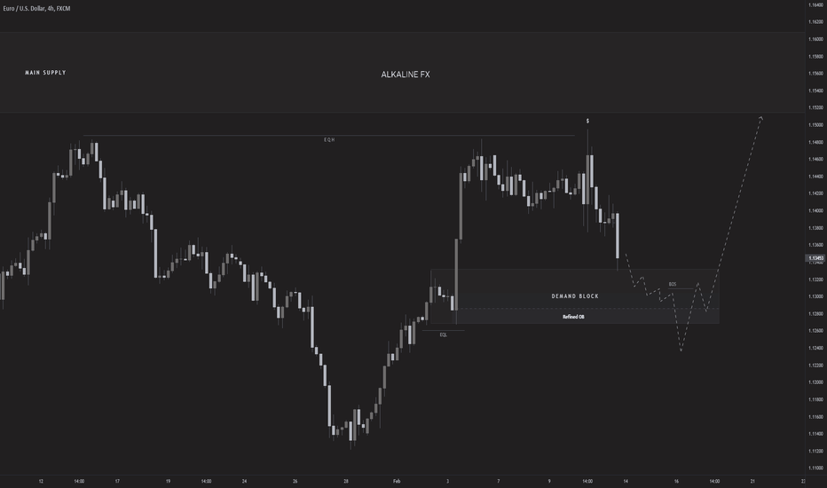This screenshot has height=488, width=827.
Task: Select the Feb label on the time axis
Action: (397, 481)
